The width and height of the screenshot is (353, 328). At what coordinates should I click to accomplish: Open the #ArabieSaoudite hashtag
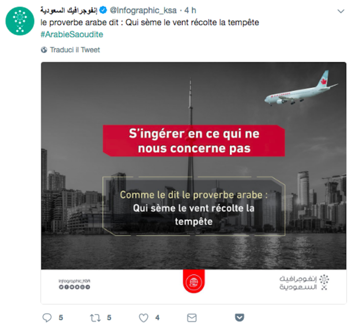tap(72, 34)
